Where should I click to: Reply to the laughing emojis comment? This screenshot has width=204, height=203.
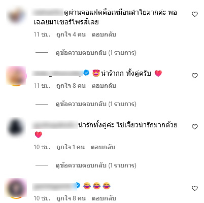104,198
